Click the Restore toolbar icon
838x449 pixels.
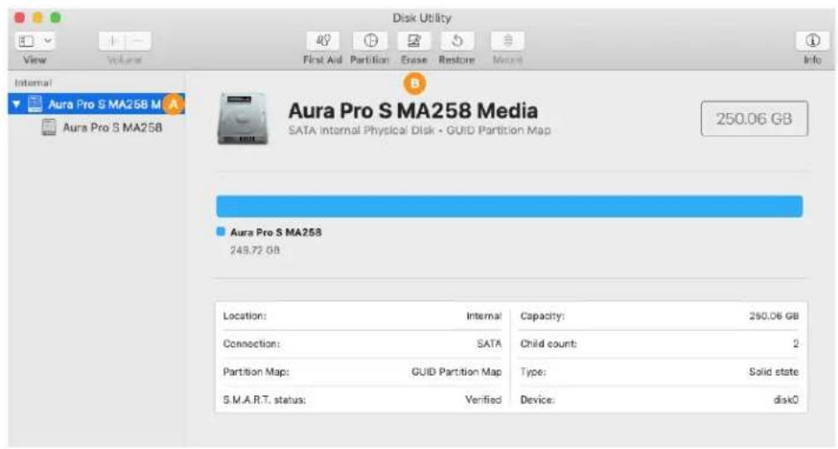pos(457,41)
